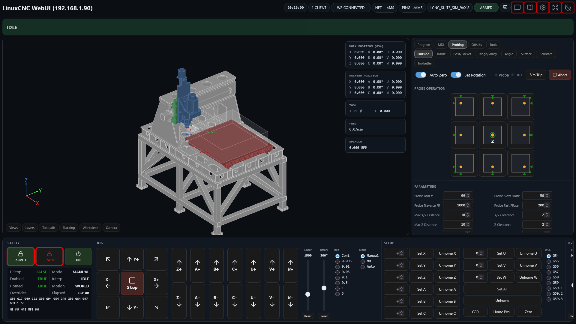This screenshot has height=324, width=576.
Task: Click the Unhome X button
Action: tap(447, 253)
